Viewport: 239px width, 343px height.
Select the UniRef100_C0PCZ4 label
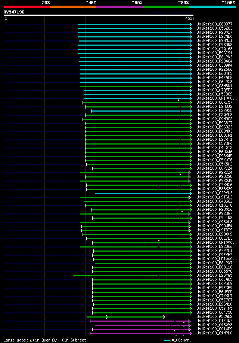(x=214, y=169)
